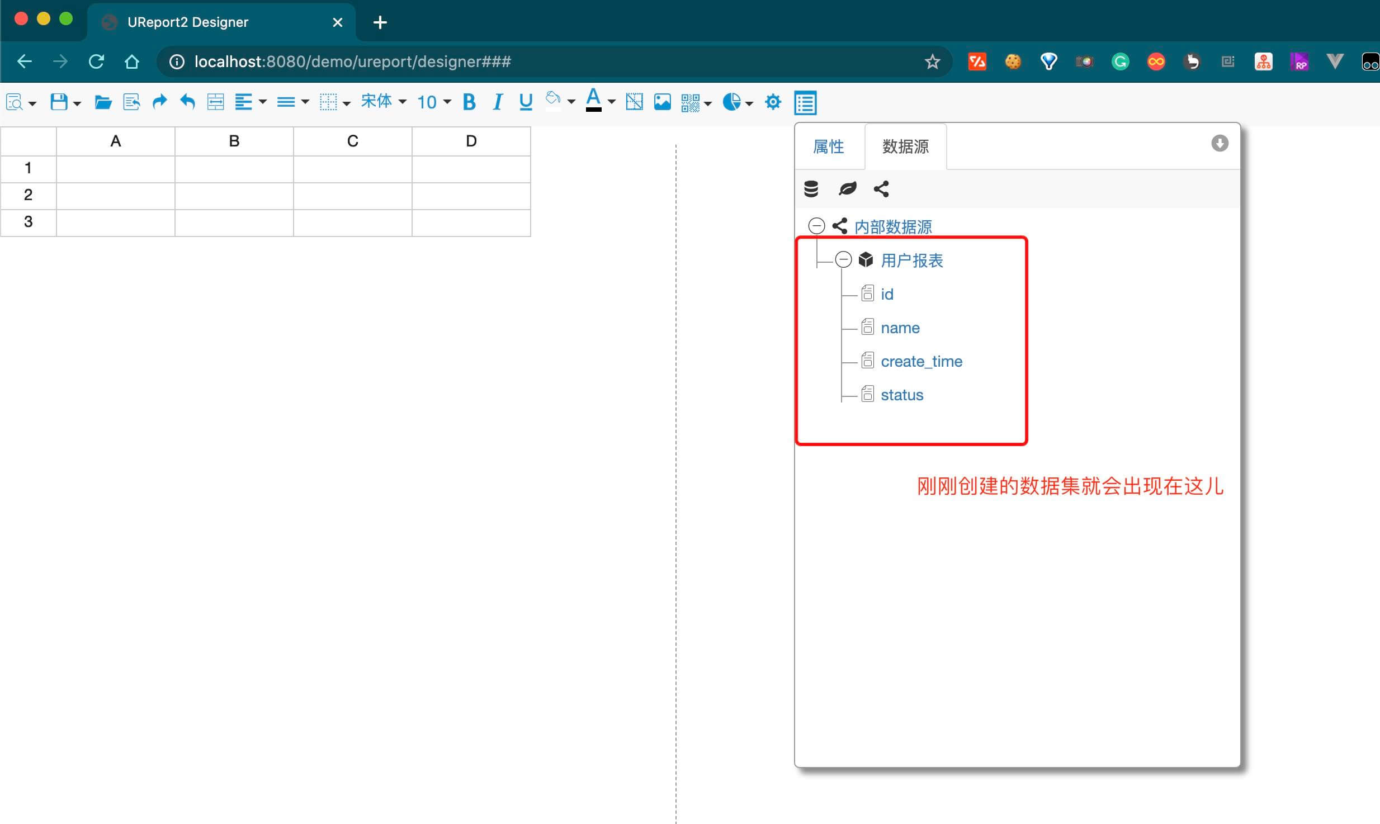Click the QR code/barcode icon
1380x824 pixels.
click(690, 102)
